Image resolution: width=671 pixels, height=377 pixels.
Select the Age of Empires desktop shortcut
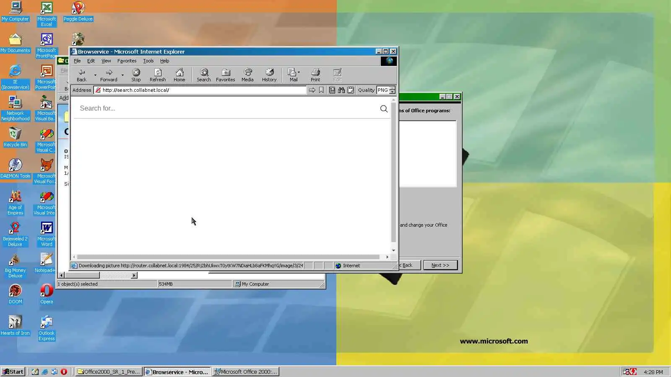[16, 203]
